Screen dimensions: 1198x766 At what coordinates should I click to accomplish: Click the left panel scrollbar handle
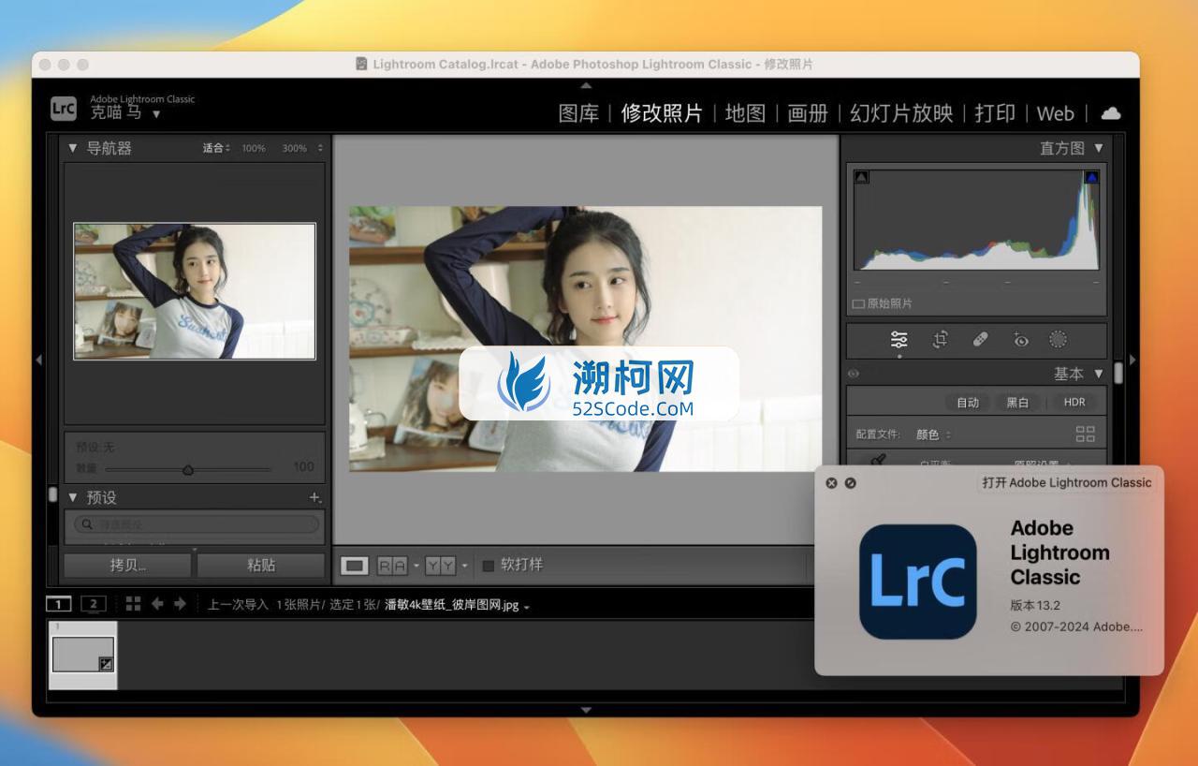click(x=52, y=495)
